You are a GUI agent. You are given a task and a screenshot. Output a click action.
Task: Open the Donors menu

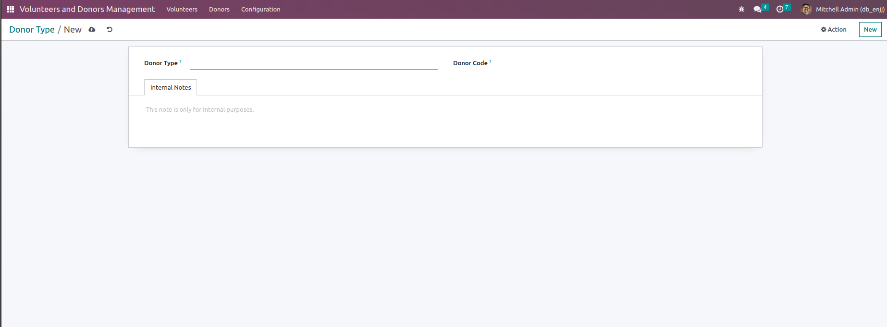click(x=219, y=9)
